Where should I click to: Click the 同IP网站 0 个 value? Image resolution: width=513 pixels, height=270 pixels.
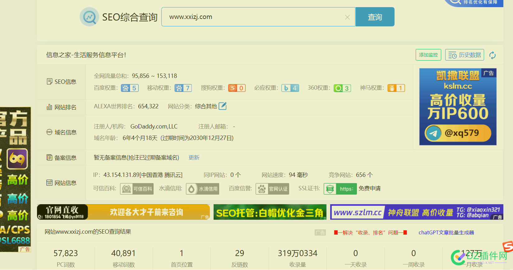236,175
